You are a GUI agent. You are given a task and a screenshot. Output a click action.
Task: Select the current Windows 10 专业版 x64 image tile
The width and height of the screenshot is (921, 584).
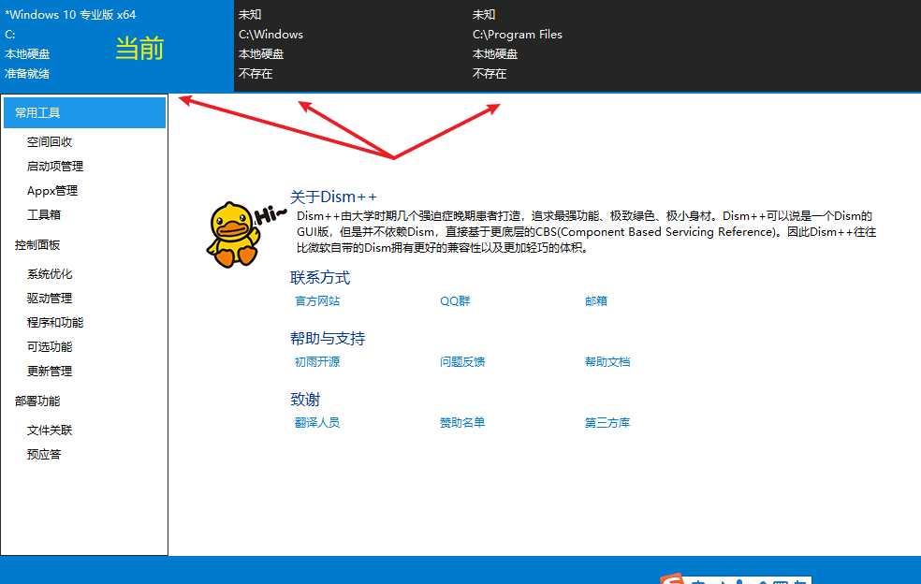(x=117, y=46)
